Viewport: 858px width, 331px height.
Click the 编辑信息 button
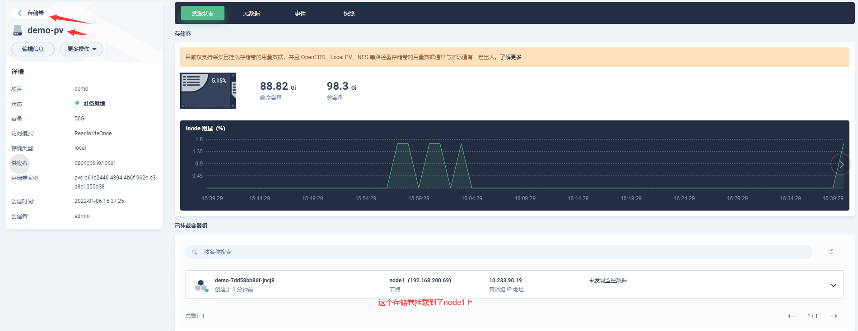pyautogui.click(x=33, y=49)
